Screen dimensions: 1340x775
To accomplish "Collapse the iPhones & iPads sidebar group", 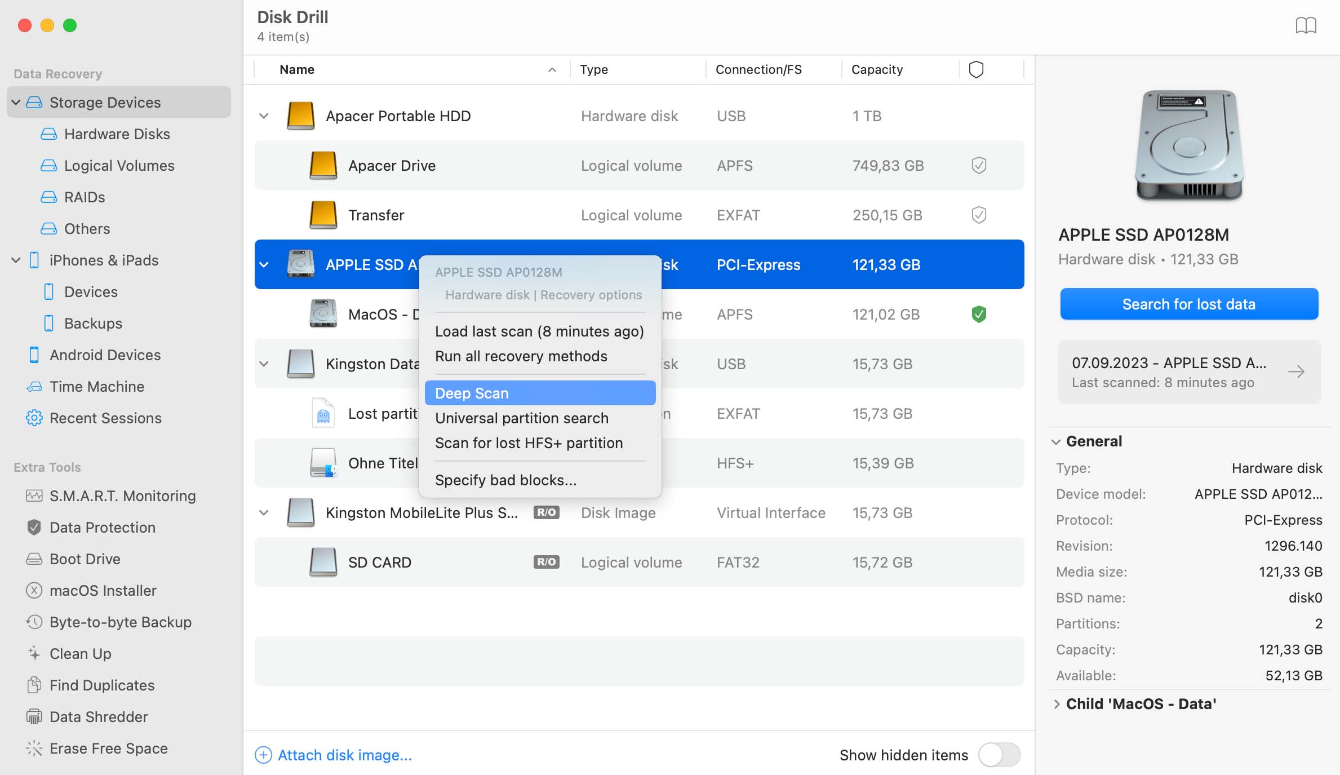I will 16,260.
